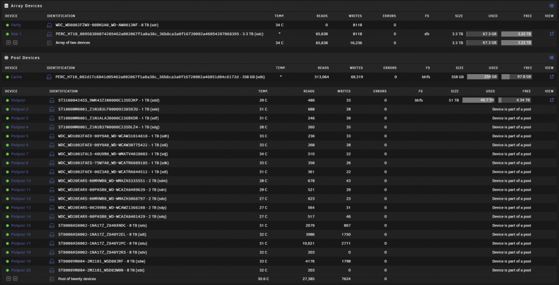The height and width of the screenshot is (285, 559).
Task: Open the Plotpool 8 device link
Action: click(20, 163)
